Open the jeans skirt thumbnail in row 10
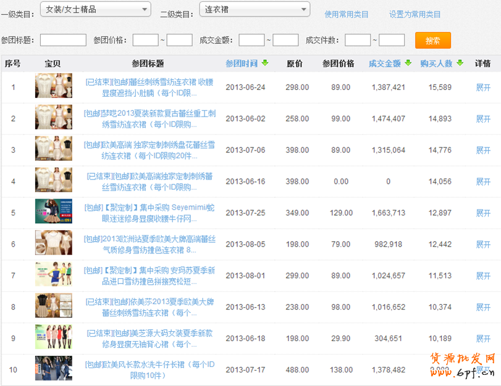This screenshot has height=386, width=501. click(x=54, y=368)
